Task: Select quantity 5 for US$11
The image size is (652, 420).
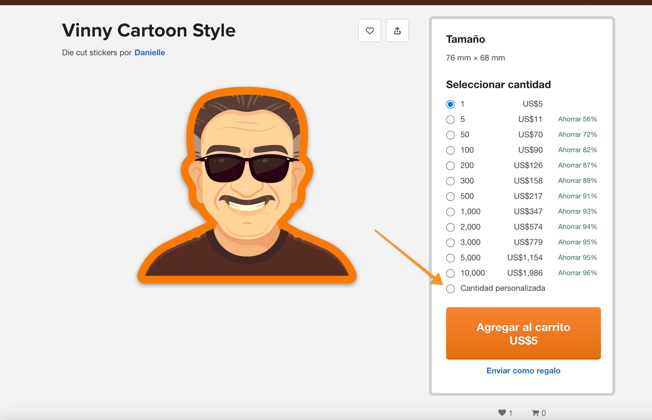Action: [x=451, y=119]
